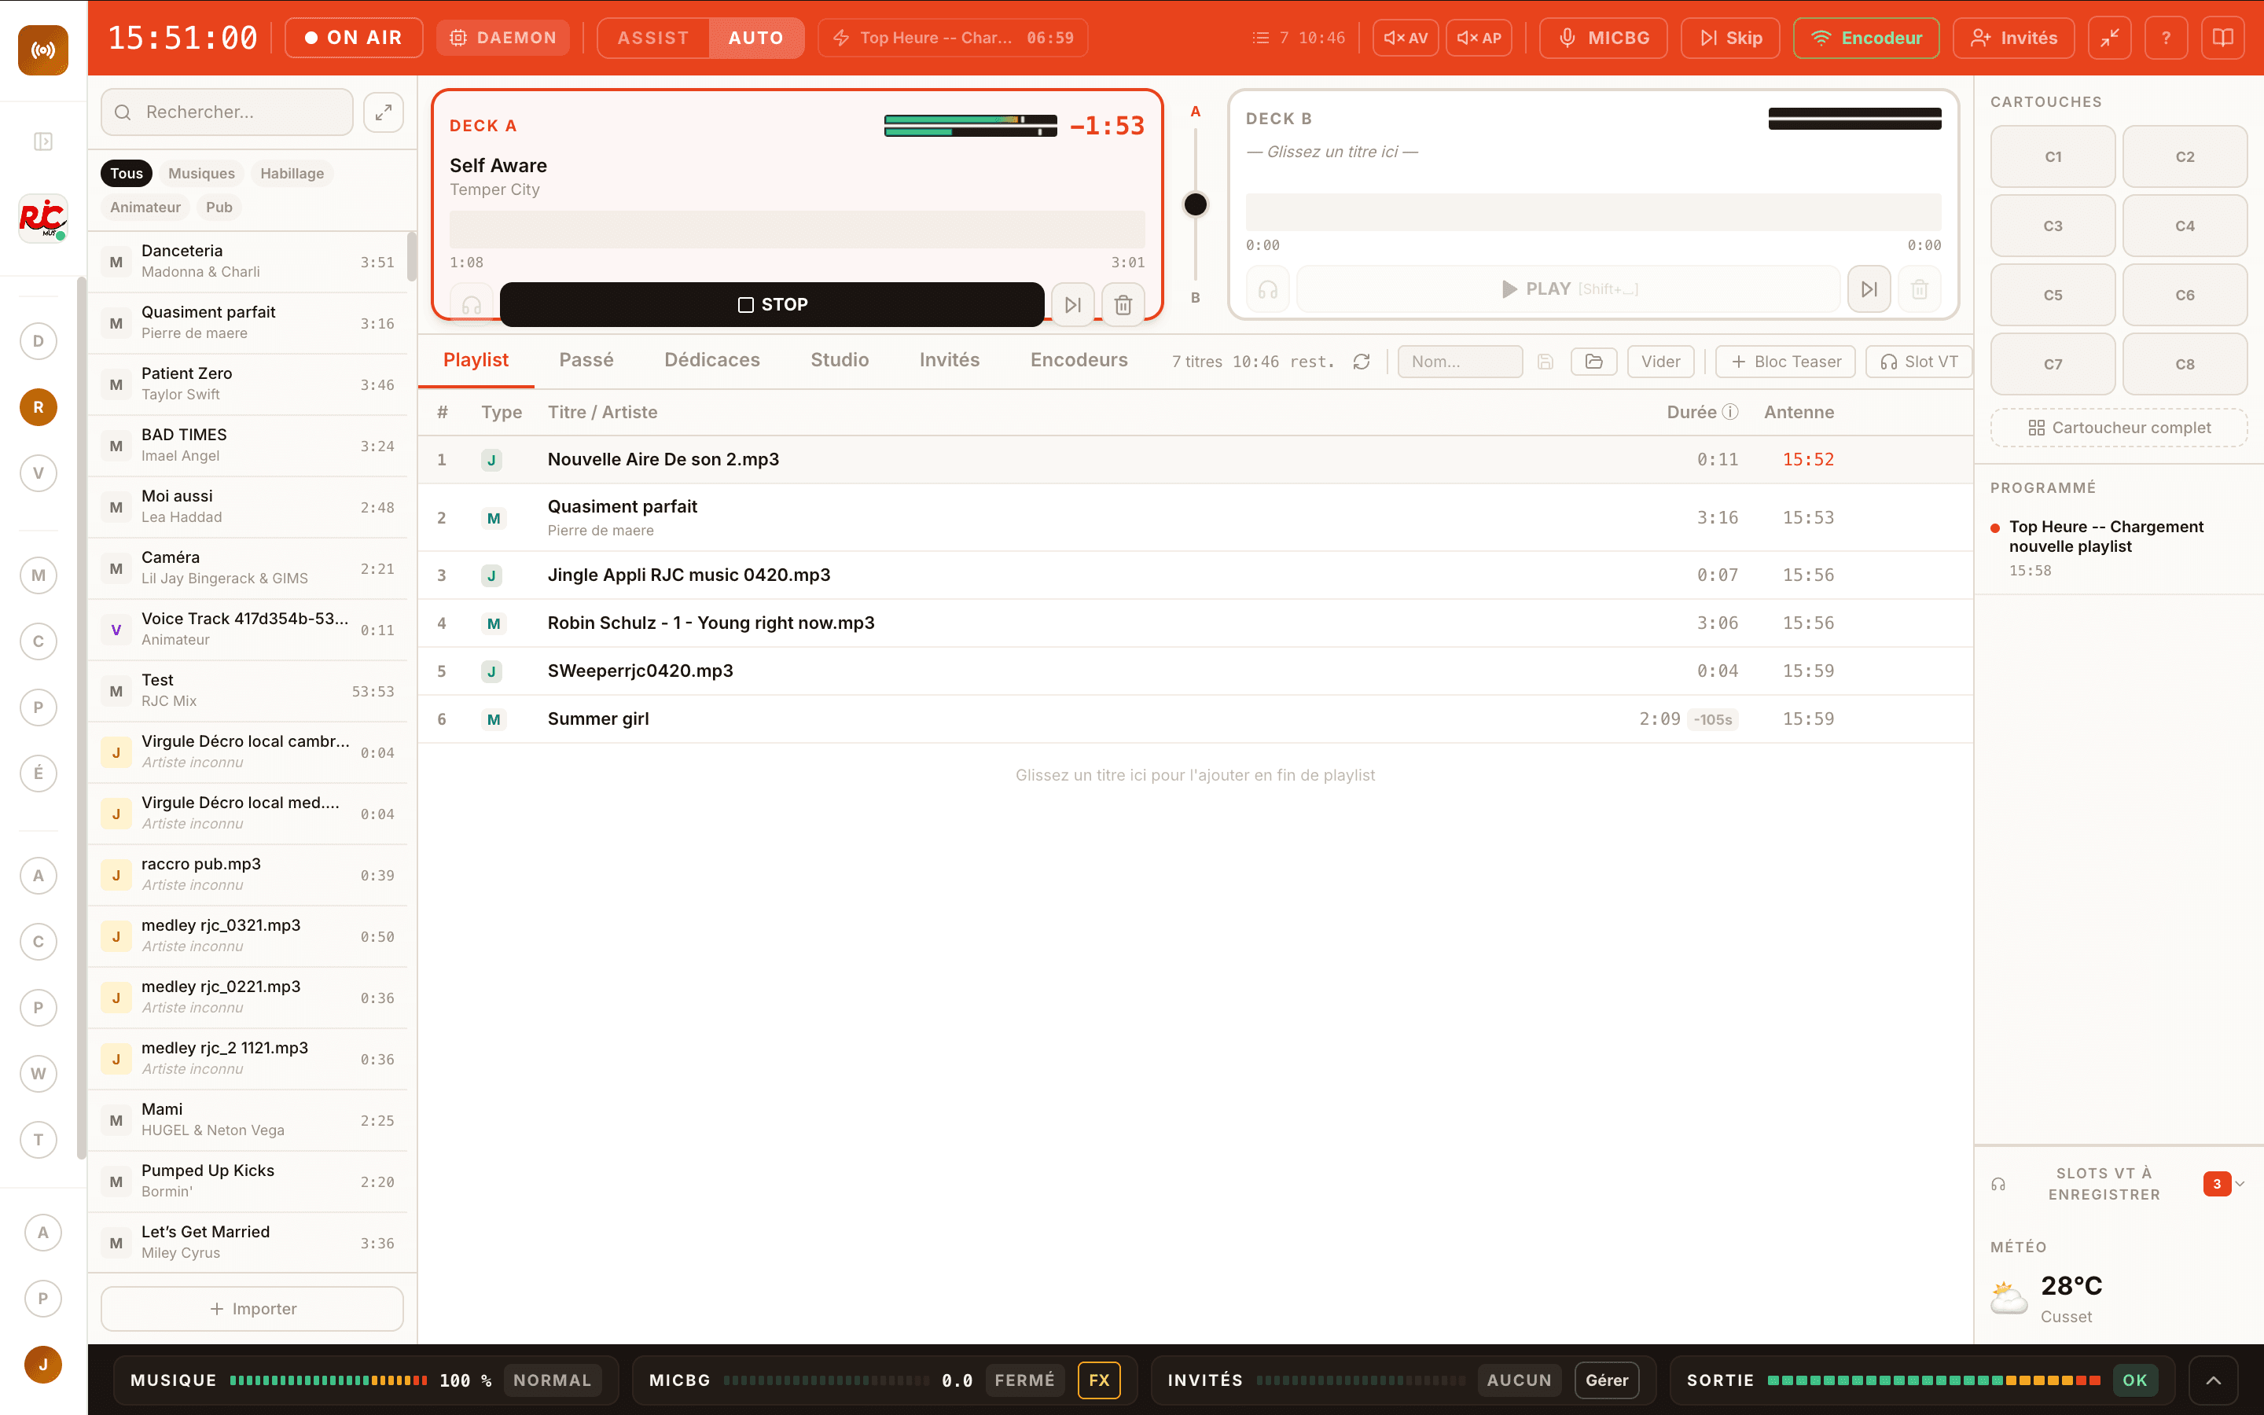Filter library by Musiques
The width and height of the screenshot is (2264, 1415).
coord(201,173)
